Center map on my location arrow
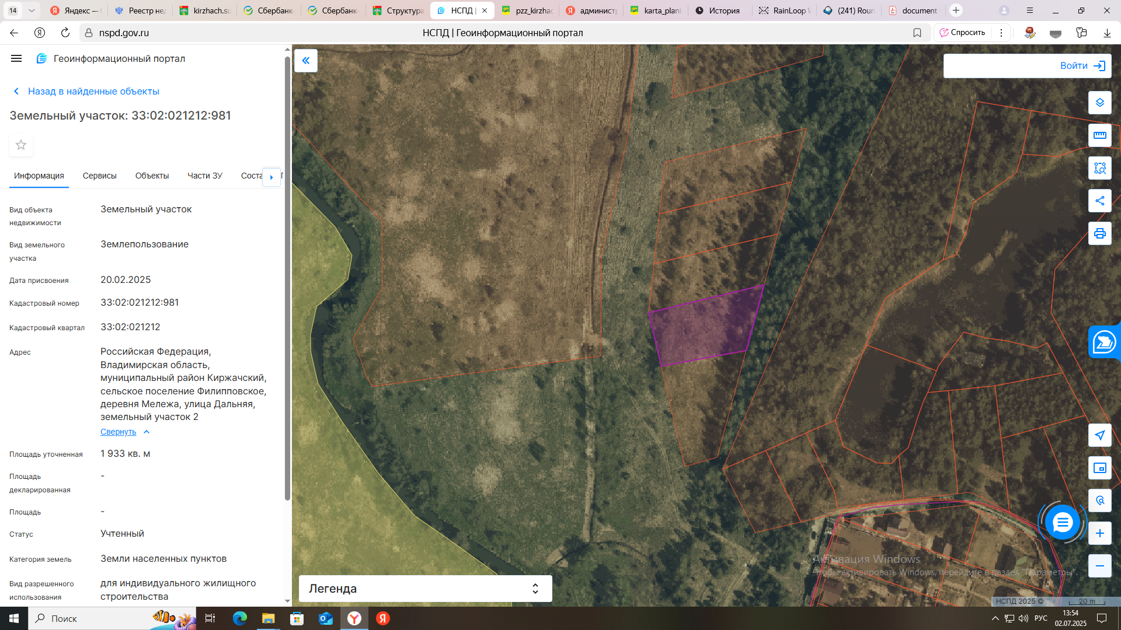The width and height of the screenshot is (1121, 630). tap(1099, 435)
